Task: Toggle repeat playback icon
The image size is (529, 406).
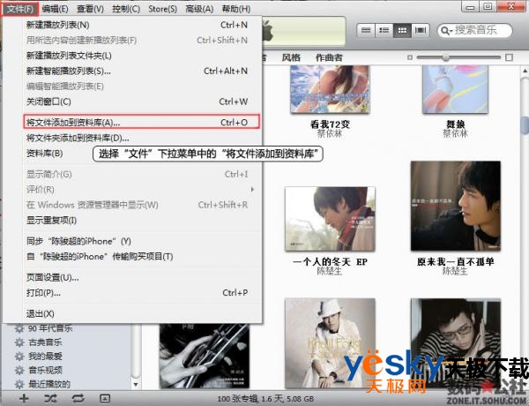Action: click(78, 399)
